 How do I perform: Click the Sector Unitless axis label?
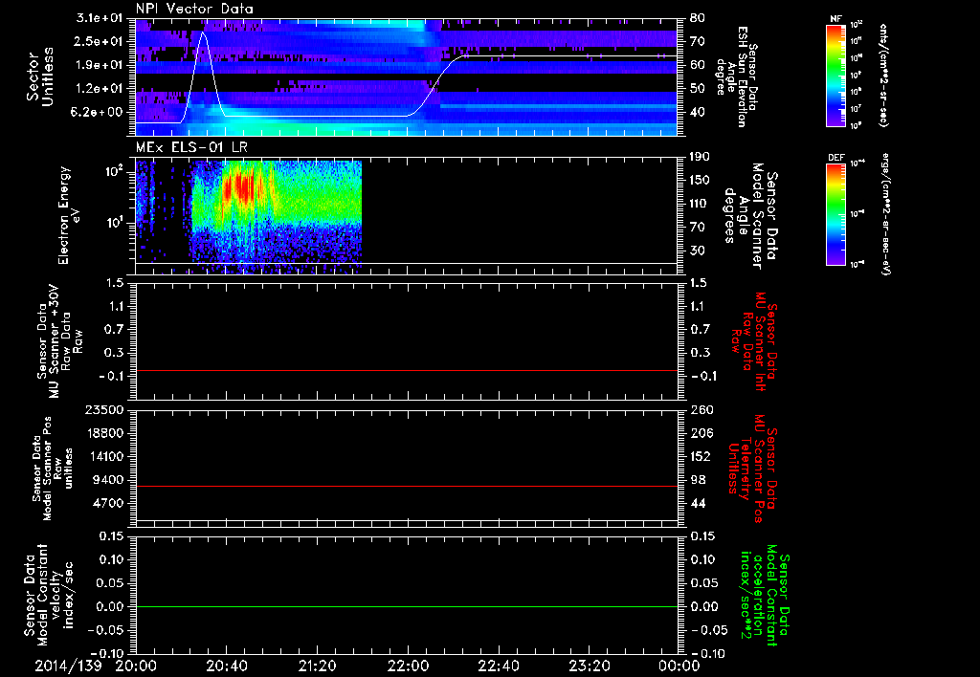(x=40, y=76)
